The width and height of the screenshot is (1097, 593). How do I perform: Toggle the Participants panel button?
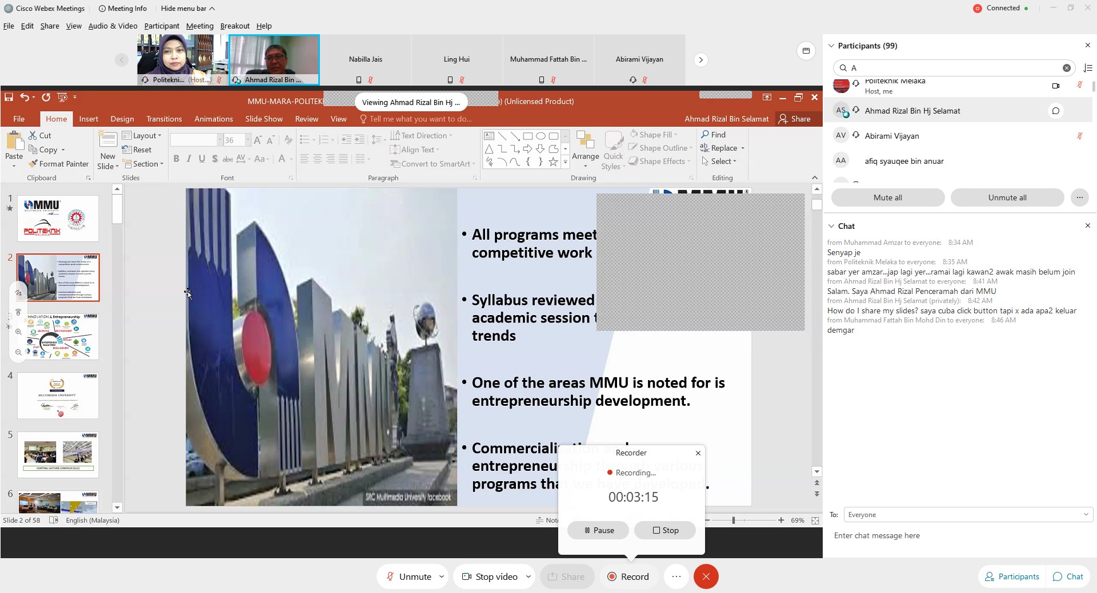pyautogui.click(x=1012, y=576)
